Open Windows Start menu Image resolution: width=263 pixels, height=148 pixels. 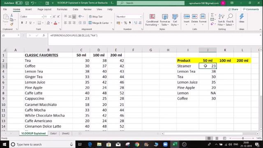pos(5,144)
